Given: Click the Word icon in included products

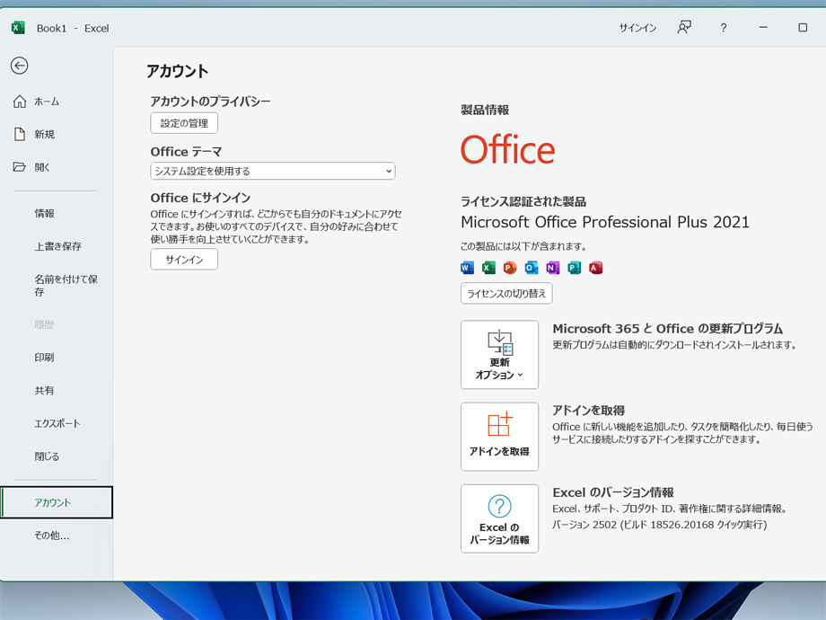Looking at the screenshot, I should 467,268.
